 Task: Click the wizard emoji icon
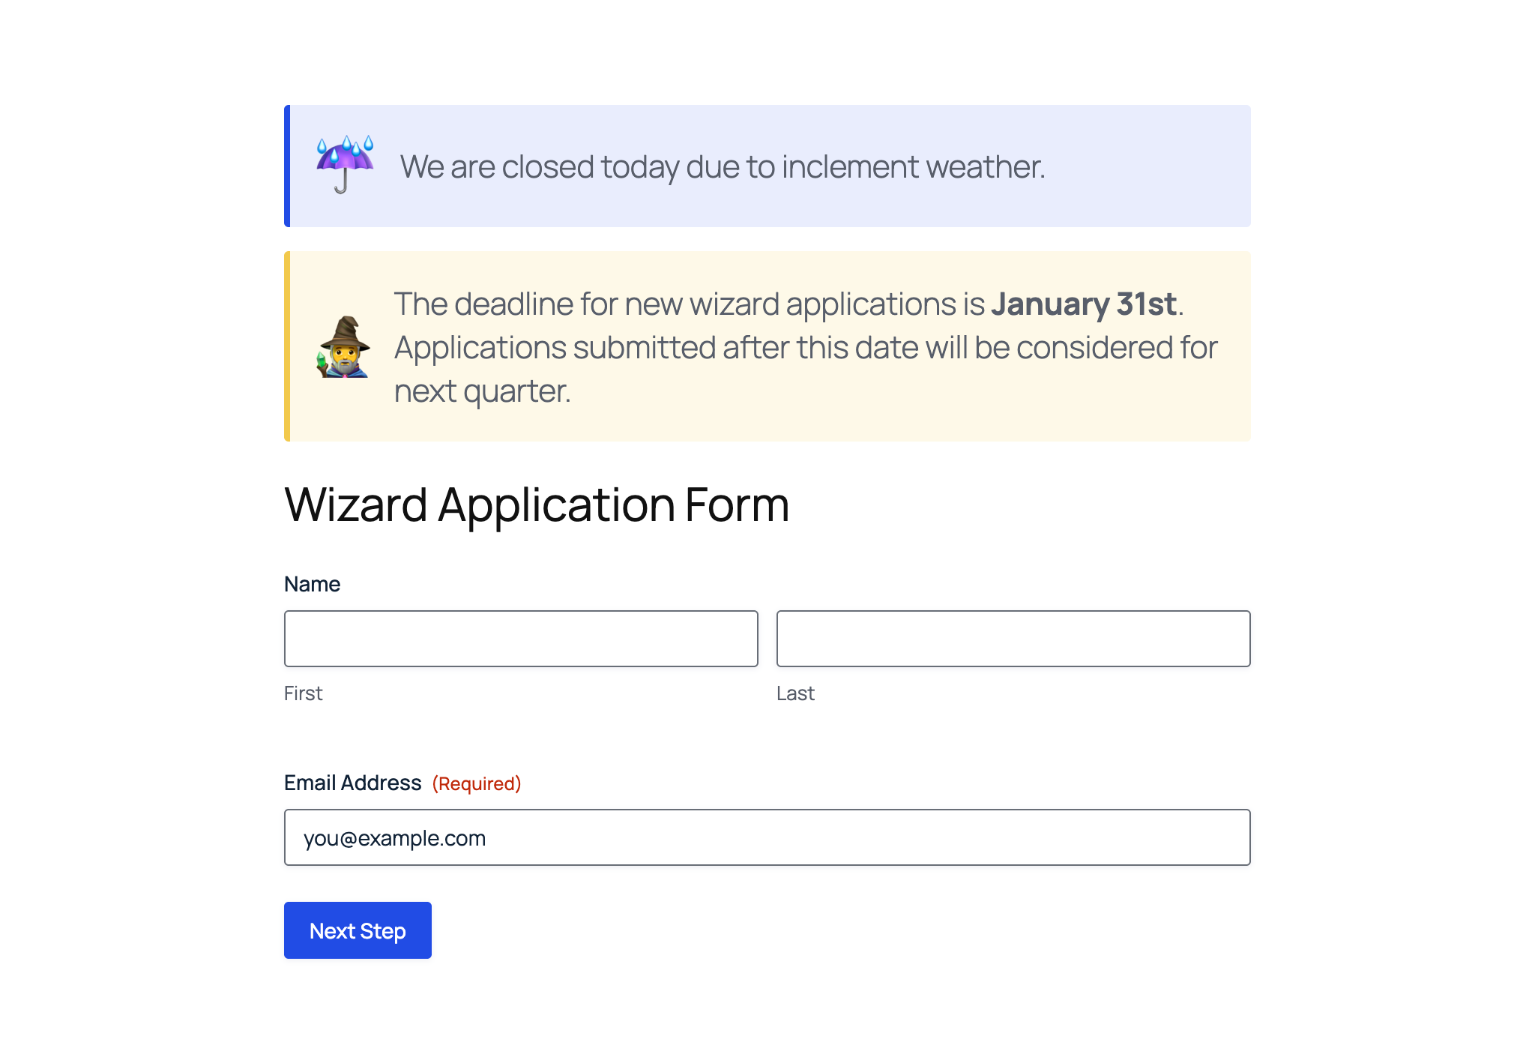coord(344,346)
